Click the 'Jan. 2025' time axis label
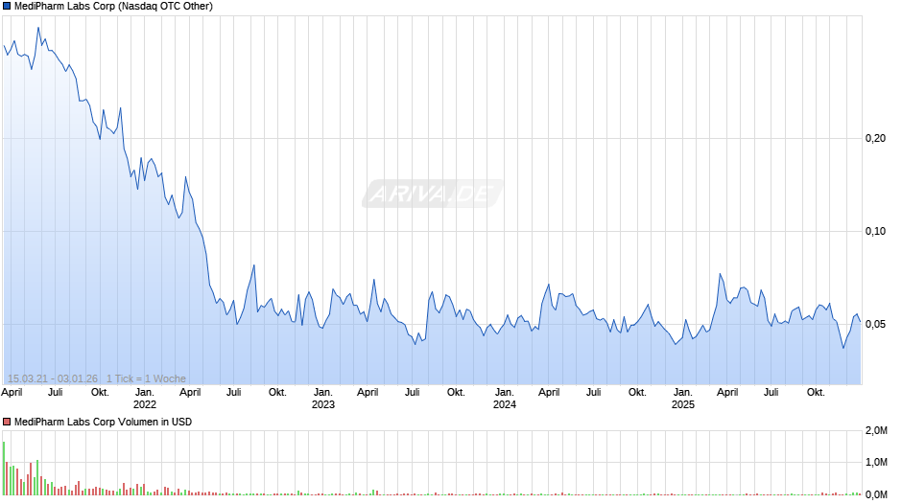902x504 pixels. [x=683, y=399]
